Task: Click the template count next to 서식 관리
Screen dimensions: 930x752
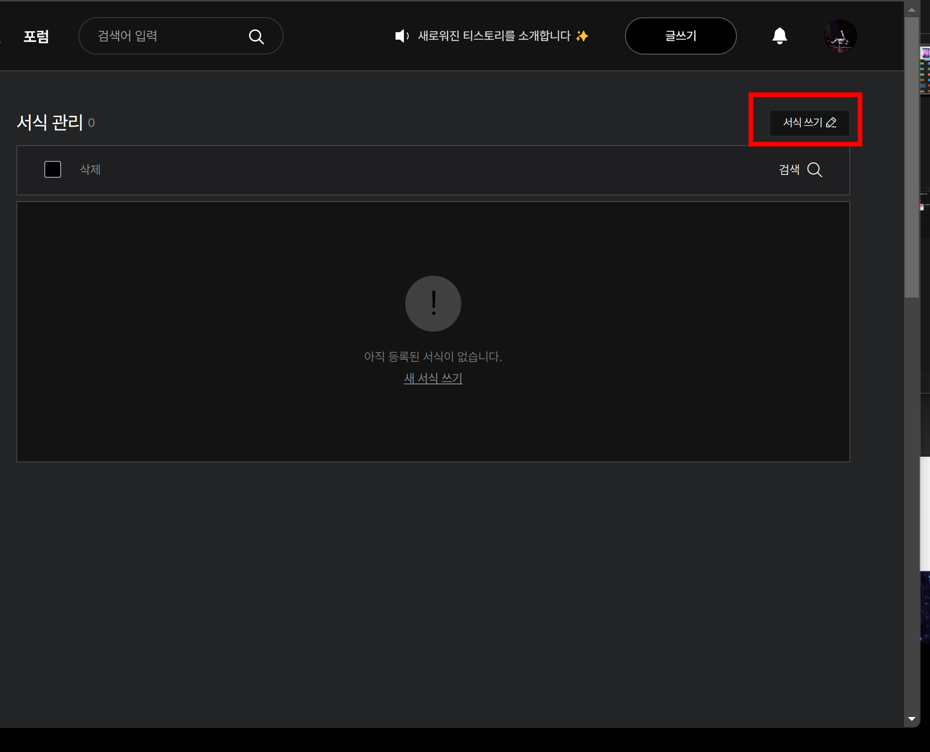Action: tap(91, 123)
